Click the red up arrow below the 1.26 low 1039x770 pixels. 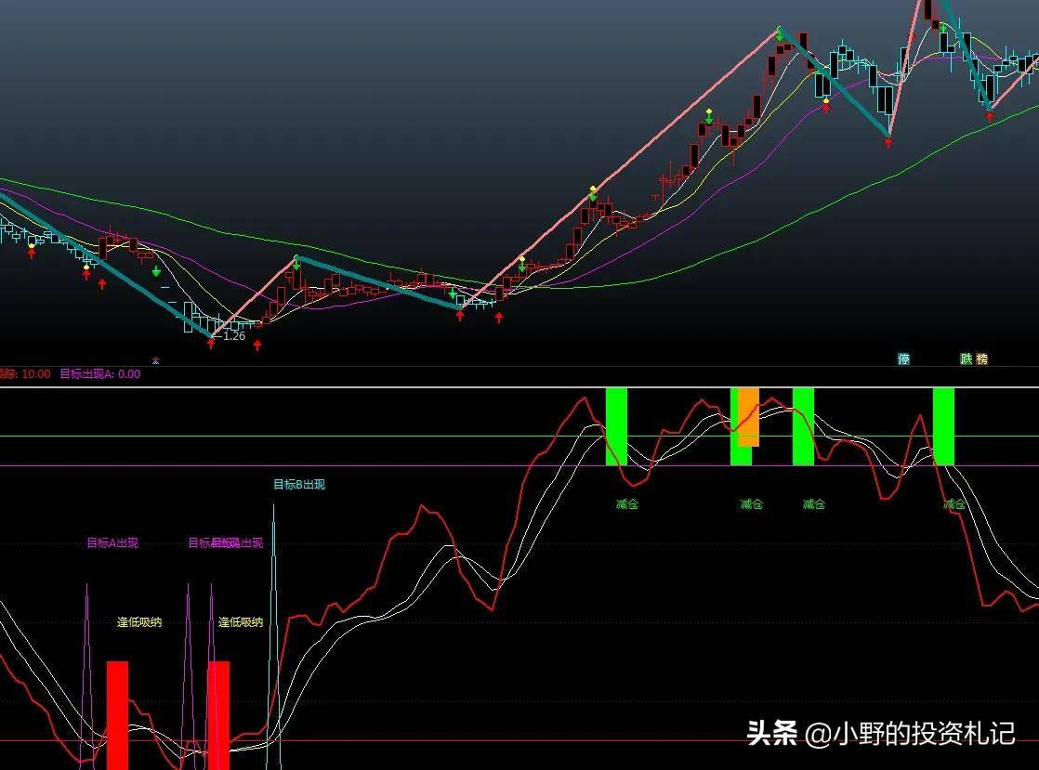click(211, 344)
